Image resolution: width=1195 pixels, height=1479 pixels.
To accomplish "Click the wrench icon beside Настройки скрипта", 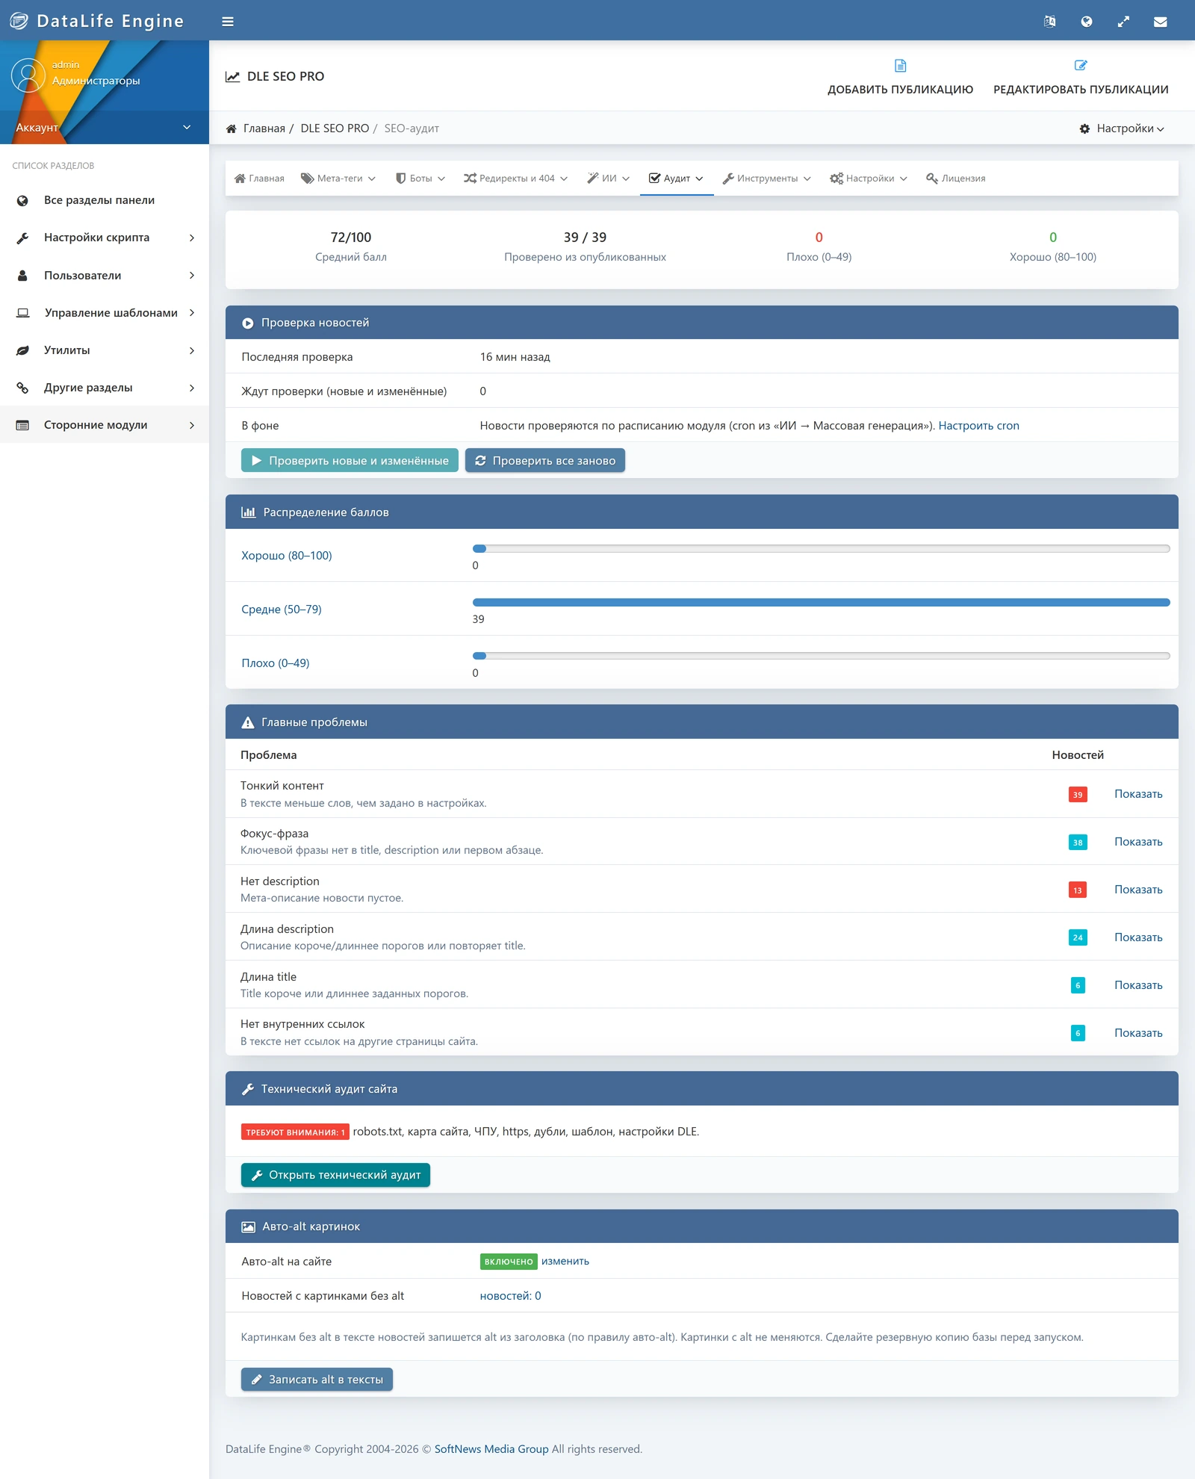I will click(22, 238).
